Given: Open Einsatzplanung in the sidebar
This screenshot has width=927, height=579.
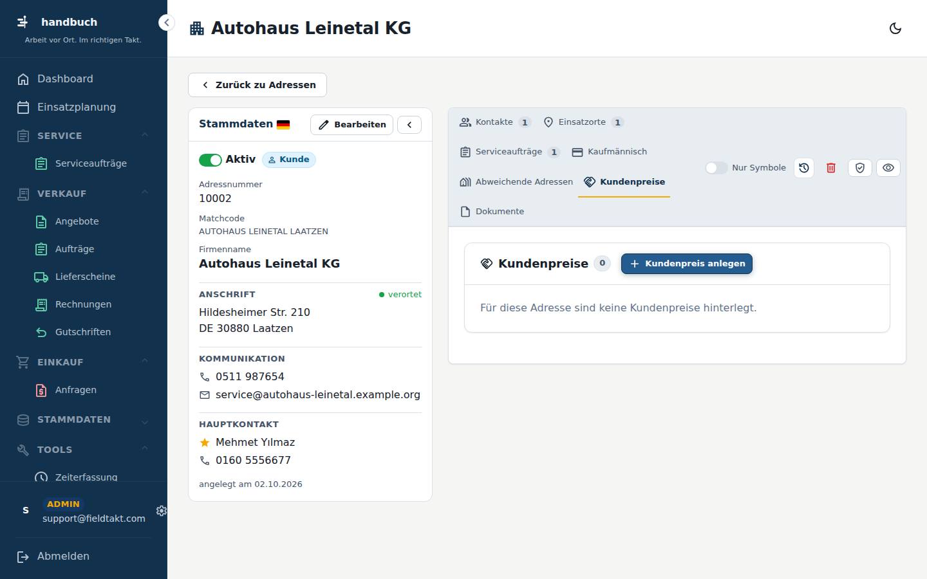Looking at the screenshot, I should tap(84, 107).
